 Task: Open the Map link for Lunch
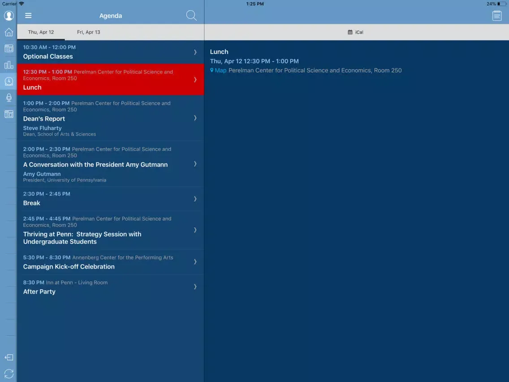point(220,70)
